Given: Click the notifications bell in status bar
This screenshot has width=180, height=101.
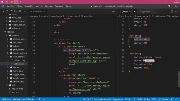Looking at the screenshot, I should (176, 99).
